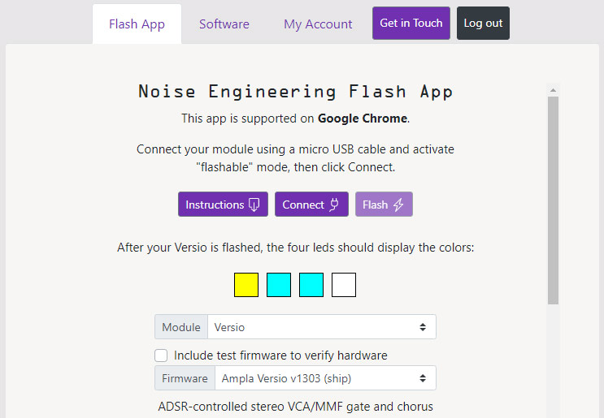The height and width of the screenshot is (418, 604).
Task: Click the Module label beside the dropdown
Action: click(181, 327)
